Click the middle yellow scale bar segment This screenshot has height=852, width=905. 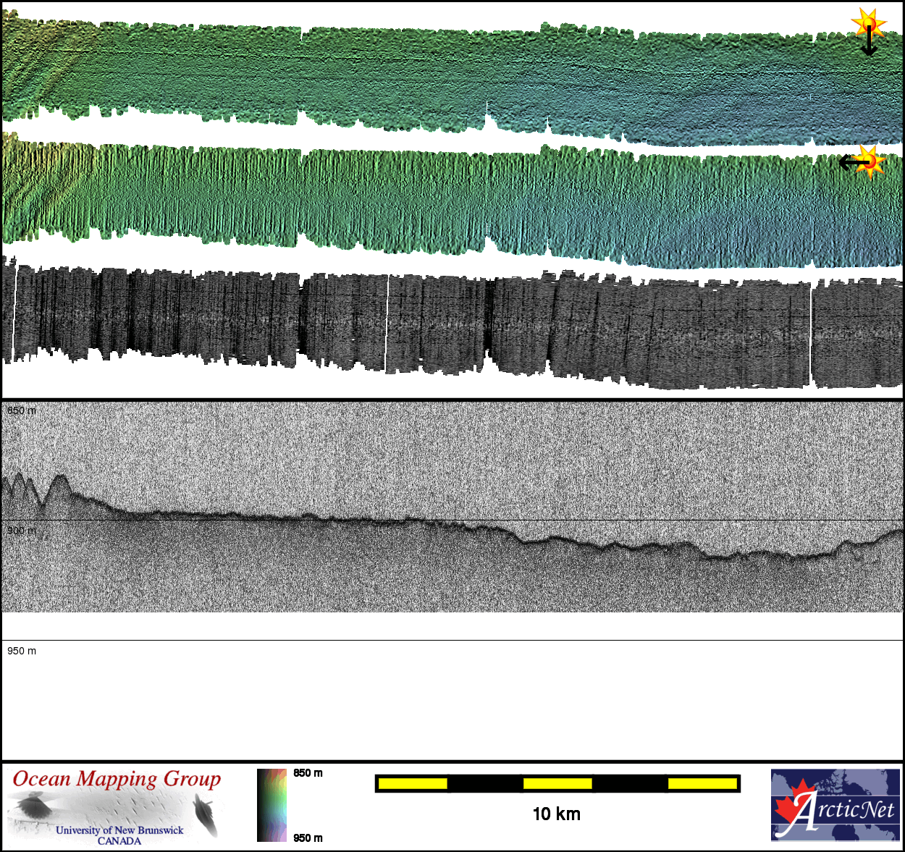click(x=557, y=783)
